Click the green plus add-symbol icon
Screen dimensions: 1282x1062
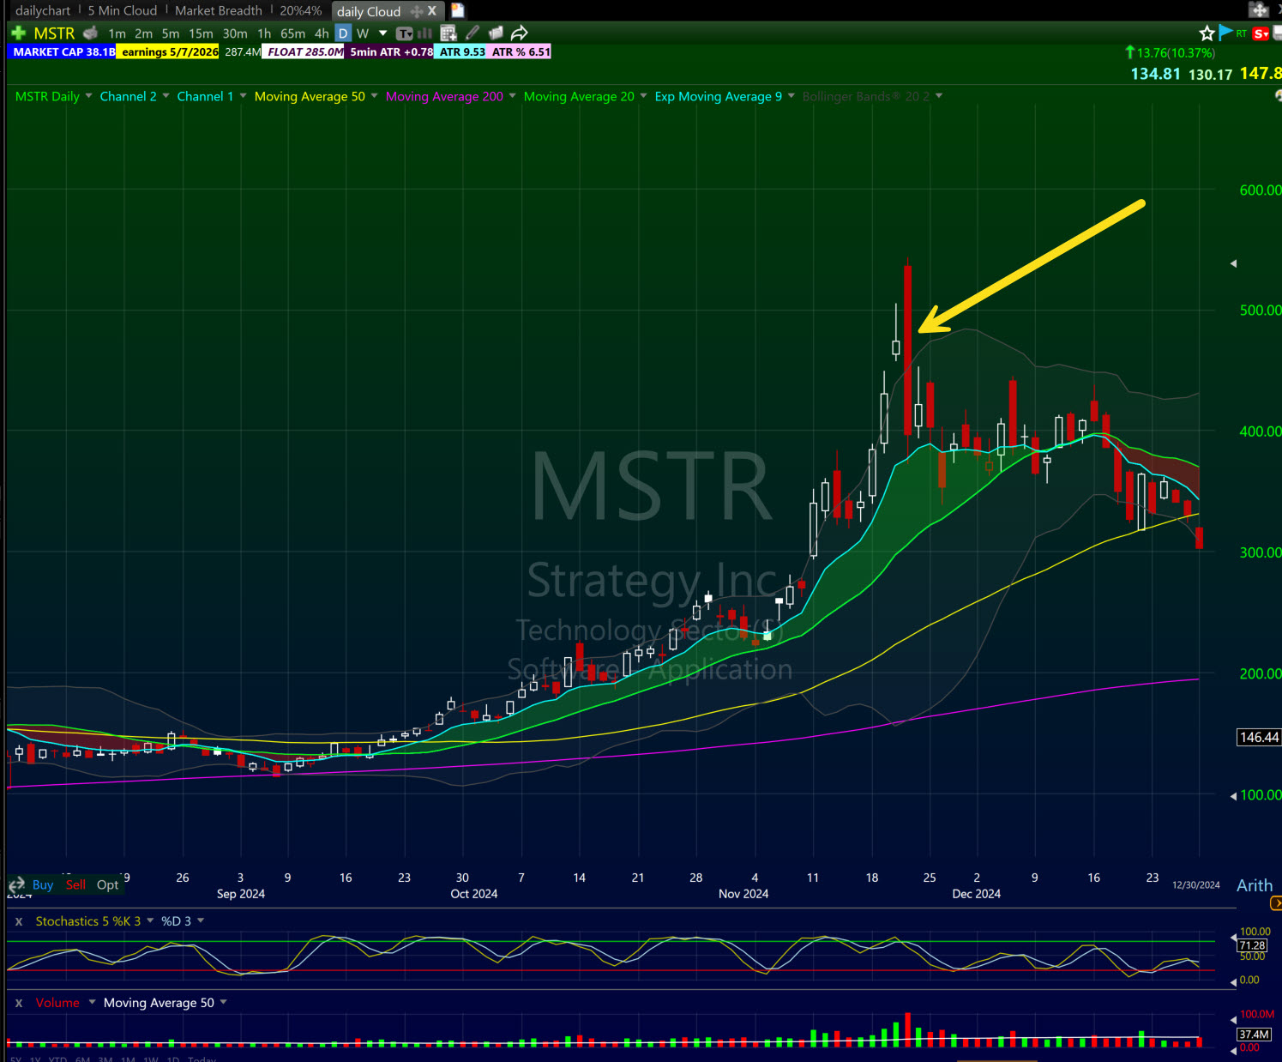click(x=17, y=33)
